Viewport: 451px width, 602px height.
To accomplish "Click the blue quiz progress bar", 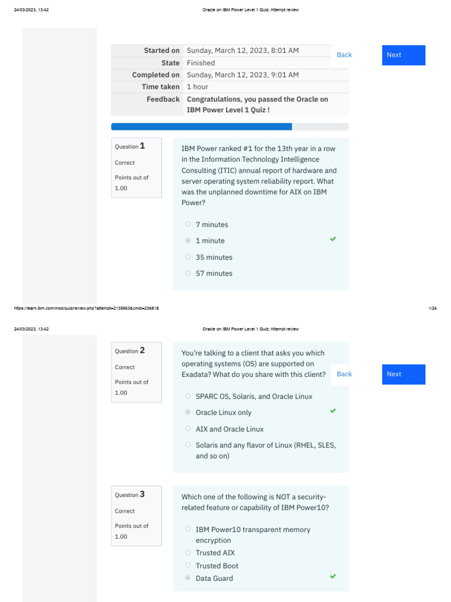I will (x=201, y=126).
